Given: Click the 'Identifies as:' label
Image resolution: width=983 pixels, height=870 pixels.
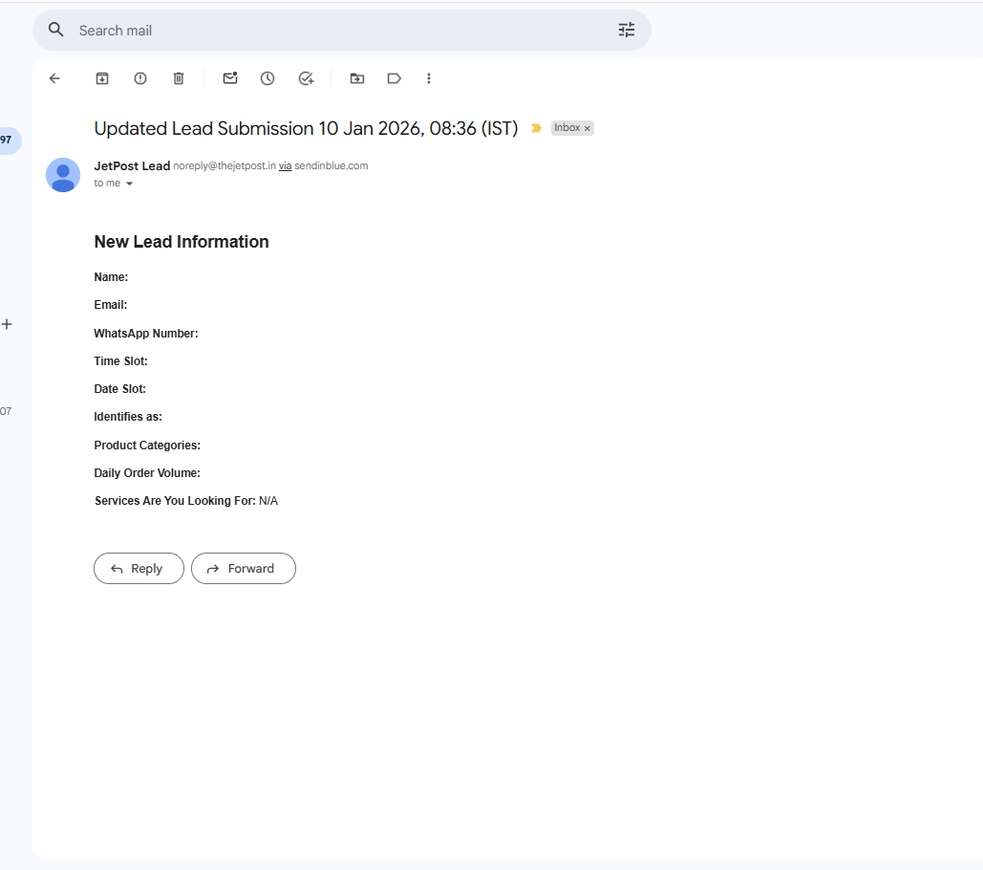Looking at the screenshot, I should coord(128,417).
